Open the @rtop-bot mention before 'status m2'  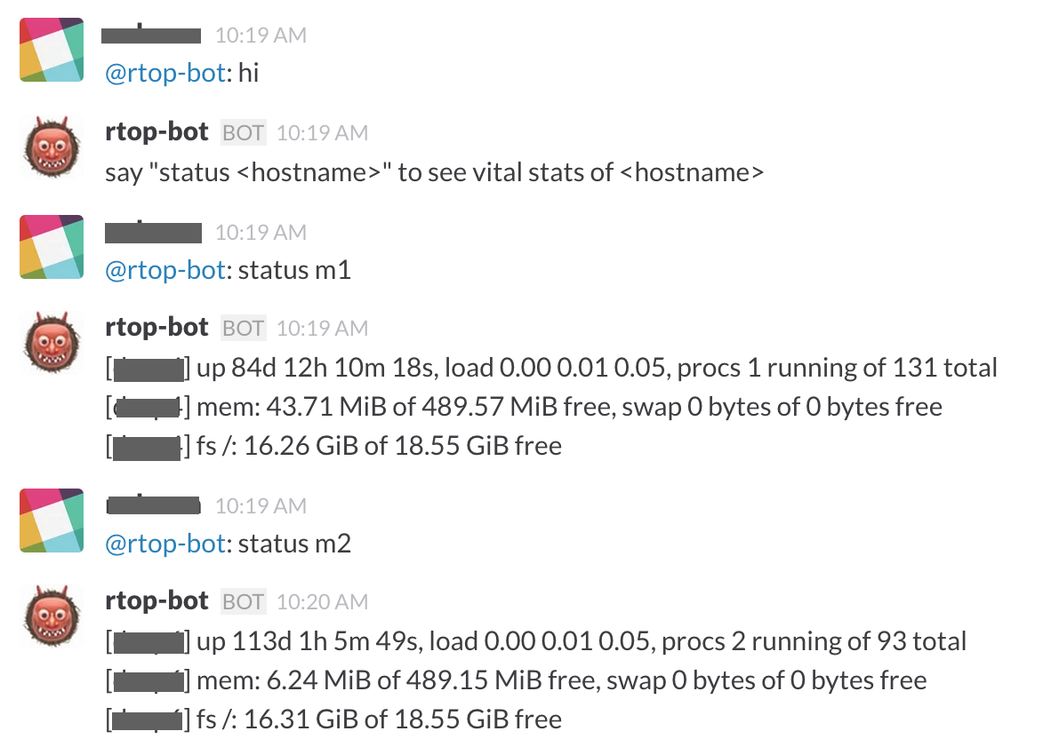[x=164, y=544]
